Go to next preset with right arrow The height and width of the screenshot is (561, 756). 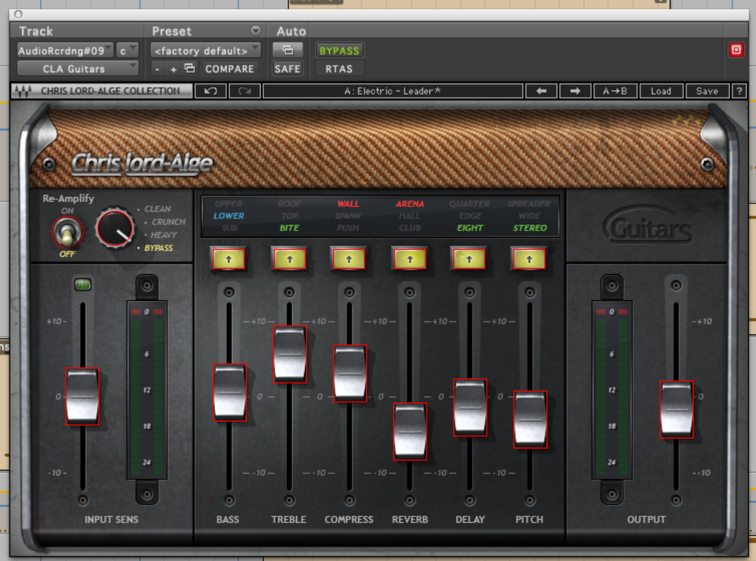[575, 91]
